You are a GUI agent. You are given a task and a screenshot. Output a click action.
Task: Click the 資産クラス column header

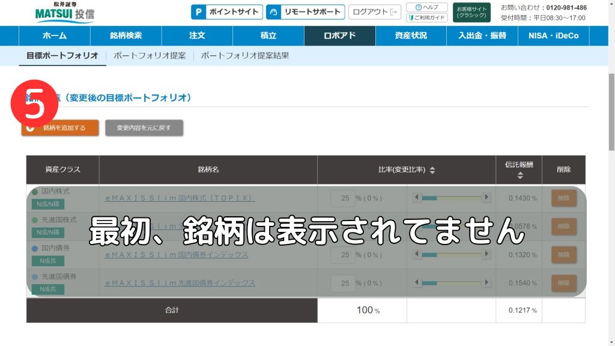click(62, 169)
